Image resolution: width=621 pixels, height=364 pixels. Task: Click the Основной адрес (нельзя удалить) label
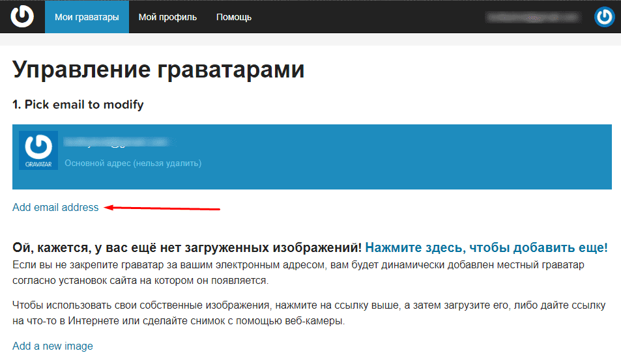(133, 163)
